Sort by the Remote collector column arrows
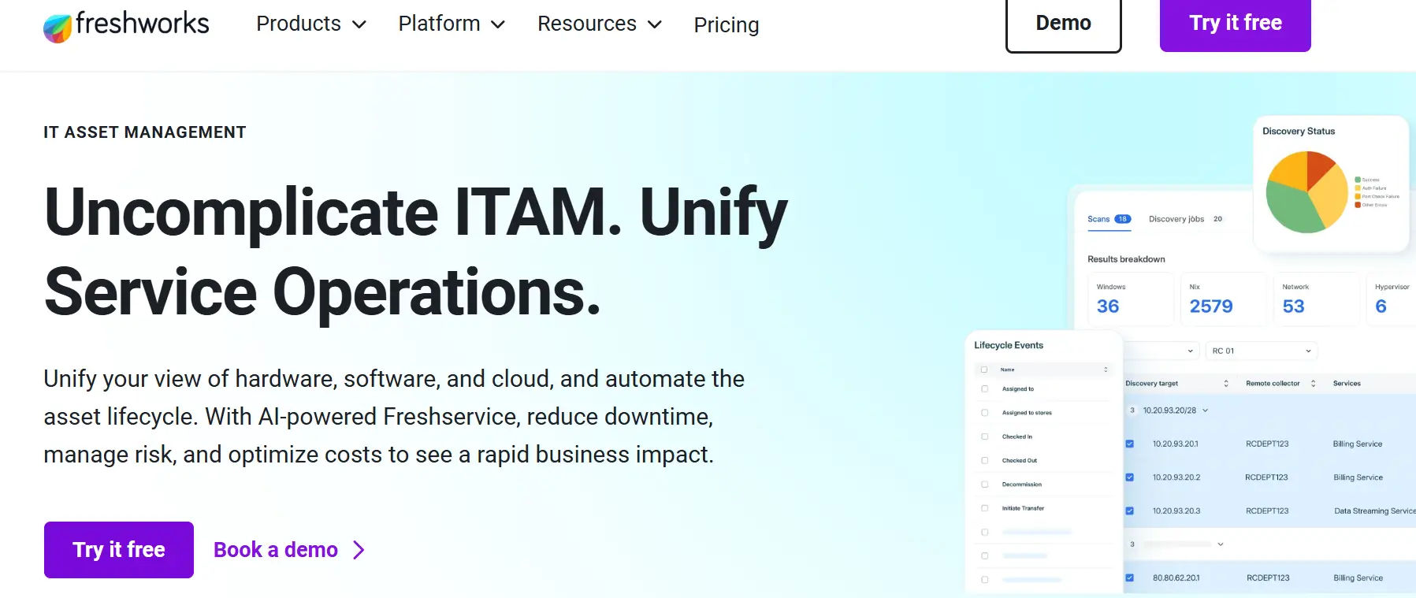 [1313, 384]
